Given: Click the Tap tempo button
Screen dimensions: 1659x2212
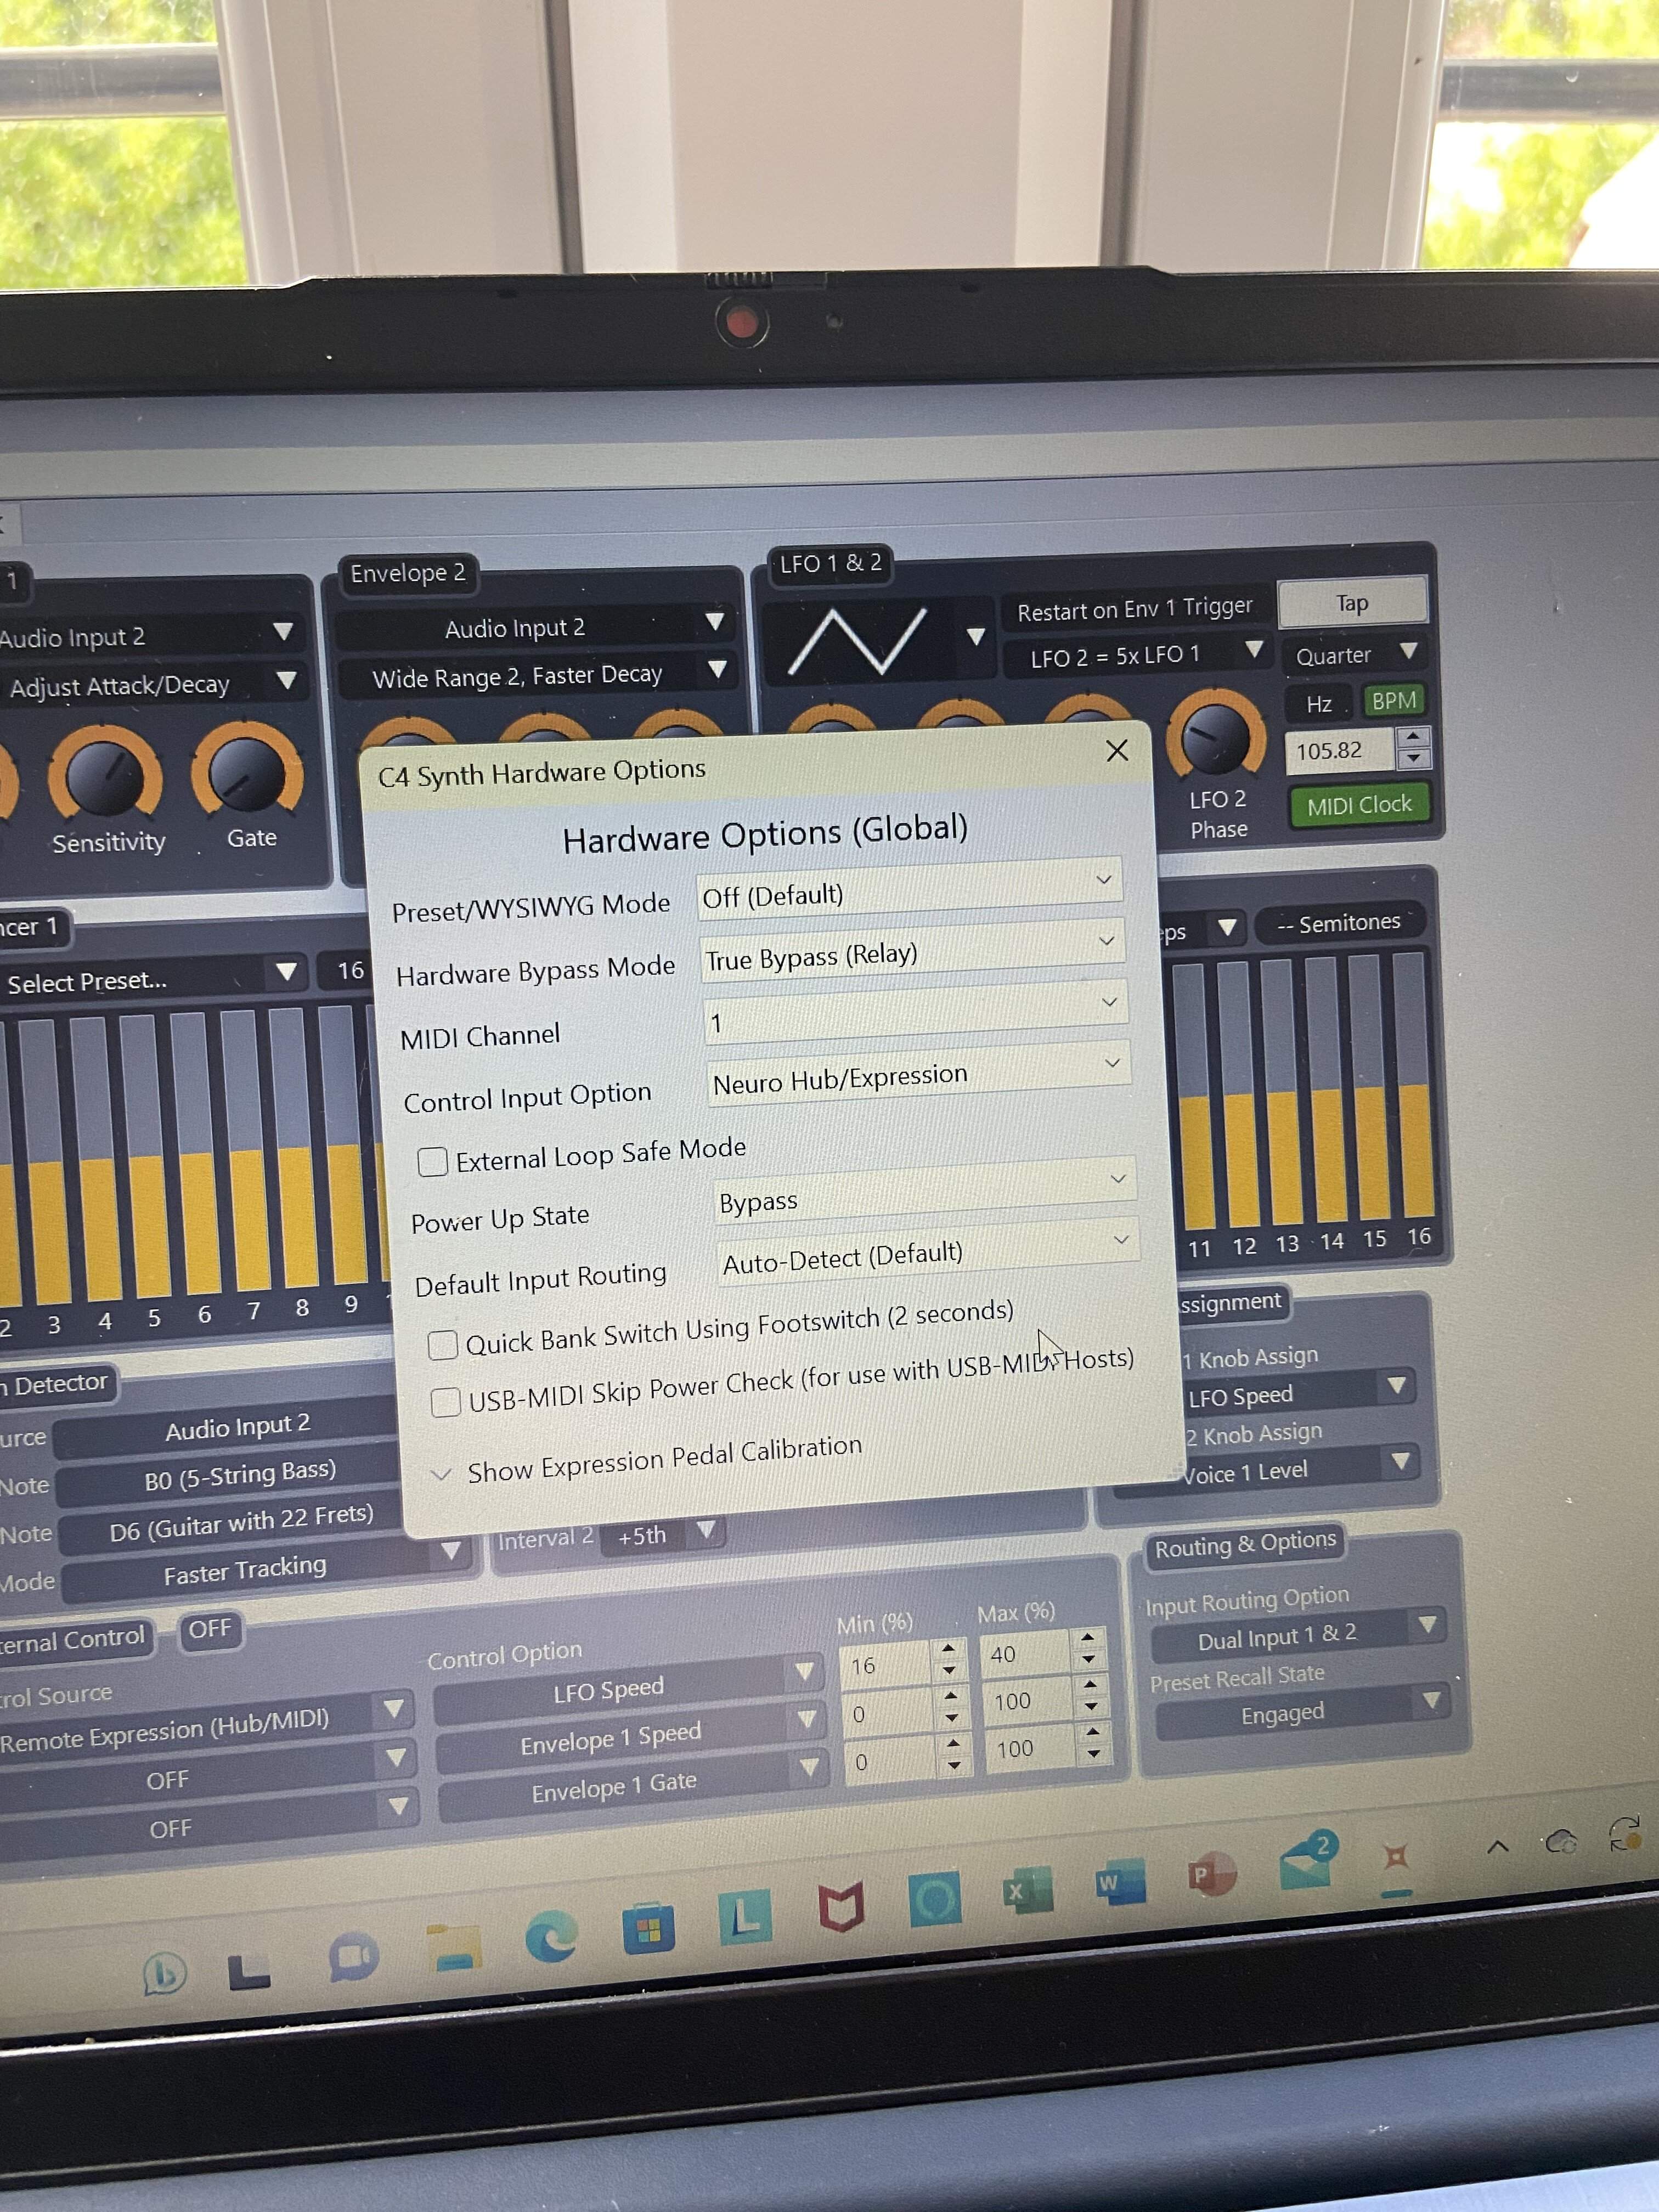Looking at the screenshot, I should tap(1352, 603).
